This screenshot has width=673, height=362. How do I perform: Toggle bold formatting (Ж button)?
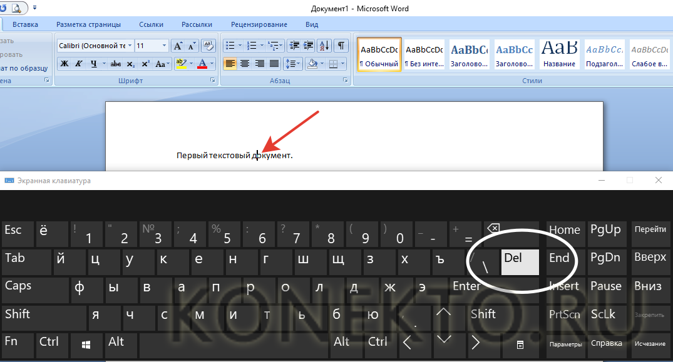pos(64,64)
